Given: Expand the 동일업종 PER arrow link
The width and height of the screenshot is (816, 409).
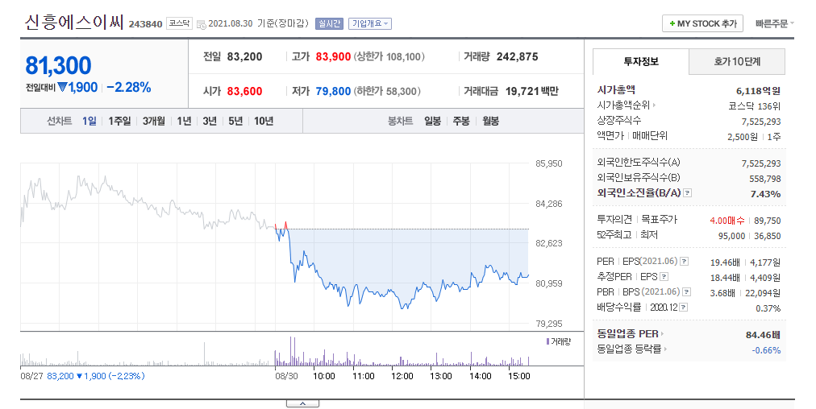Looking at the screenshot, I should point(662,333).
